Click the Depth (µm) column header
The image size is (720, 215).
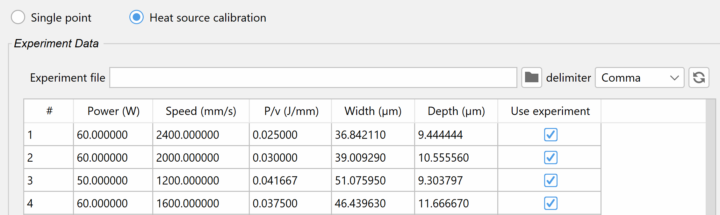coord(456,111)
